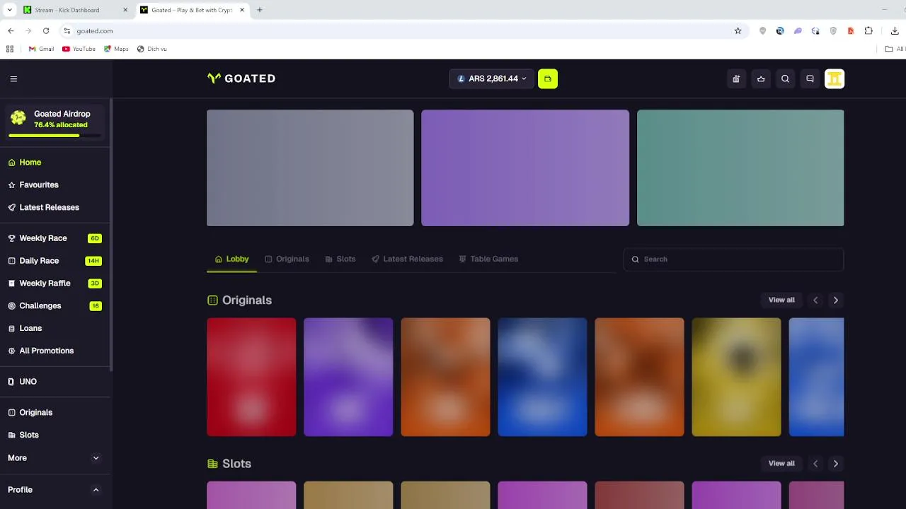
Task: Click View all for Originals section
Action: click(x=781, y=300)
